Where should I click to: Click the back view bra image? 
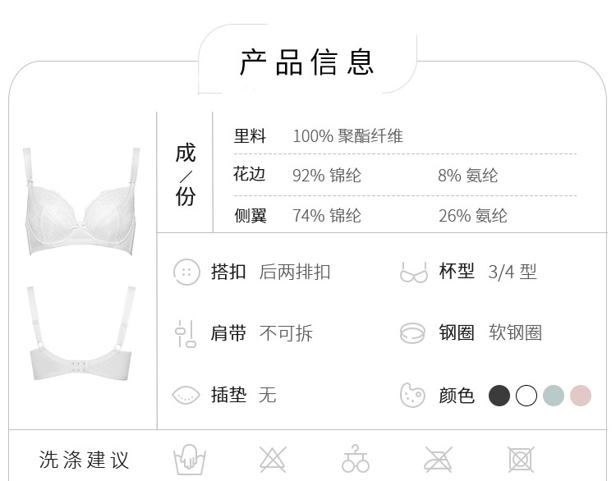click(81, 333)
